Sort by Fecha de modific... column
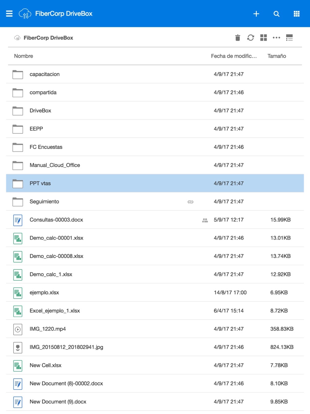Screen dimensions: 310x414 234,56
